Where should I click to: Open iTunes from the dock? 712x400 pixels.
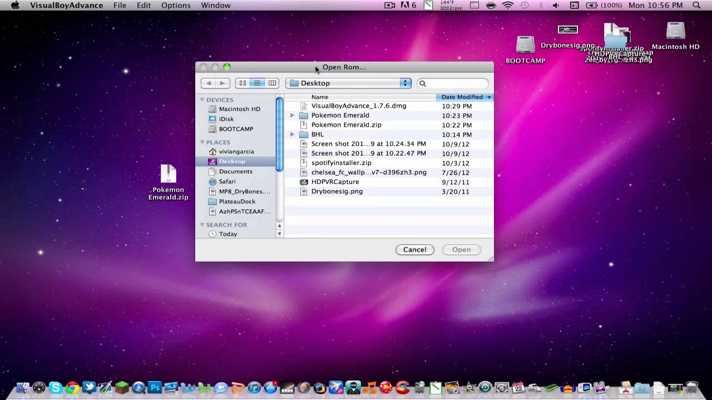point(254,388)
